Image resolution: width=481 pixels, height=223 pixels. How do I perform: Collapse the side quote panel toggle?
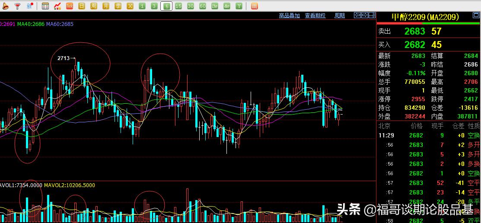click(x=372, y=16)
